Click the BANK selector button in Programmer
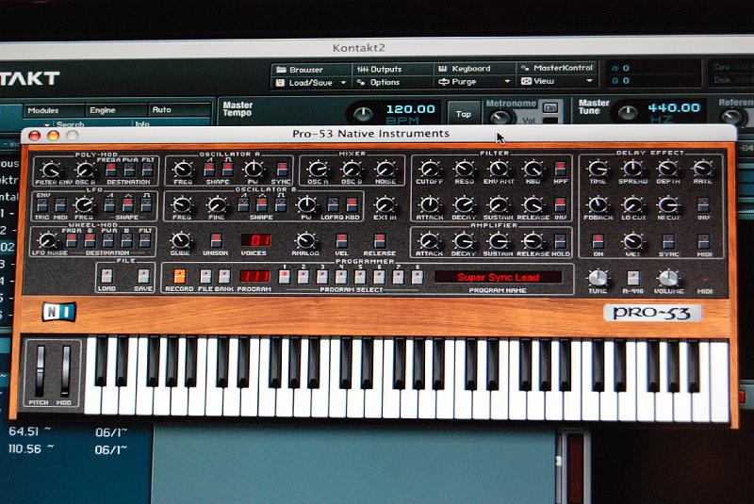The height and width of the screenshot is (504, 754). (x=224, y=276)
